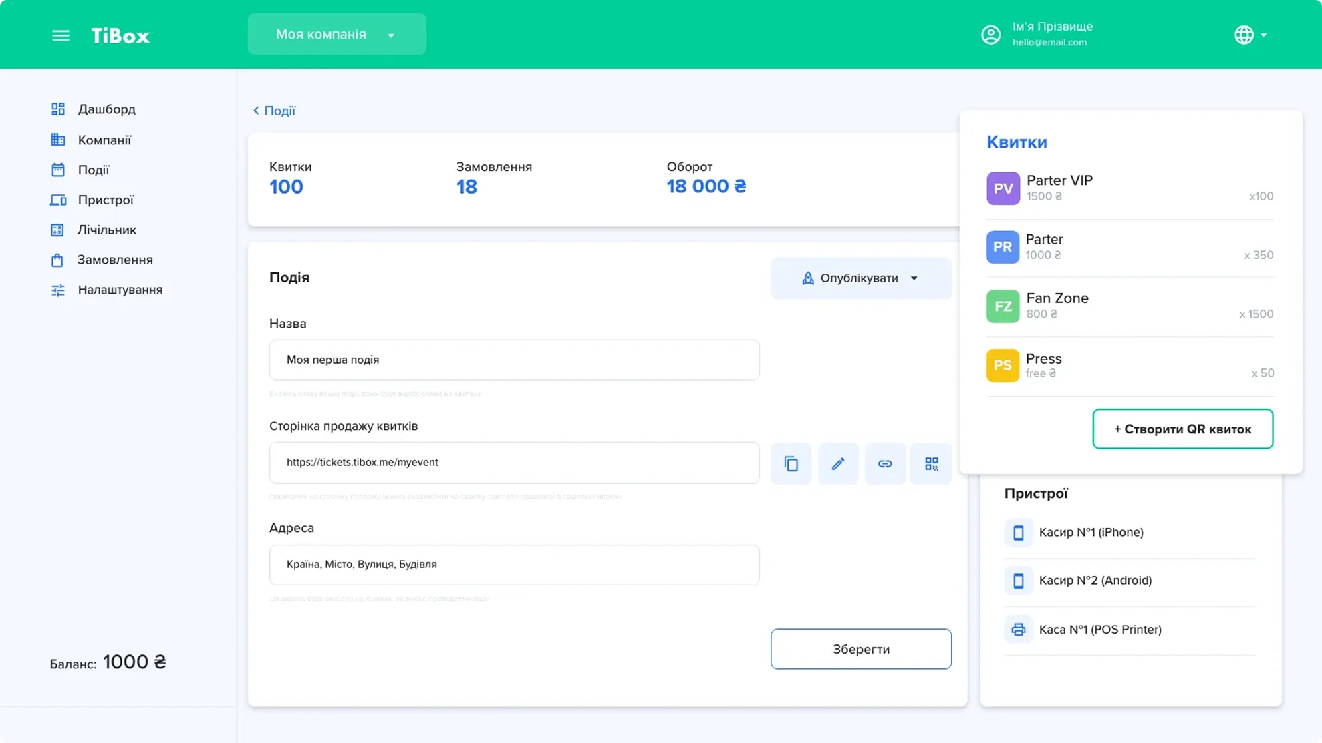The image size is (1322, 743).
Task: Click the copy link icon beside the URL
Action: click(791, 463)
